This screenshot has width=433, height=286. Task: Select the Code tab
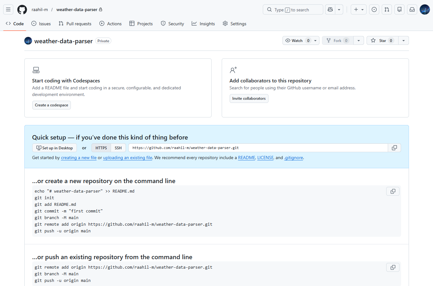[x=15, y=24]
